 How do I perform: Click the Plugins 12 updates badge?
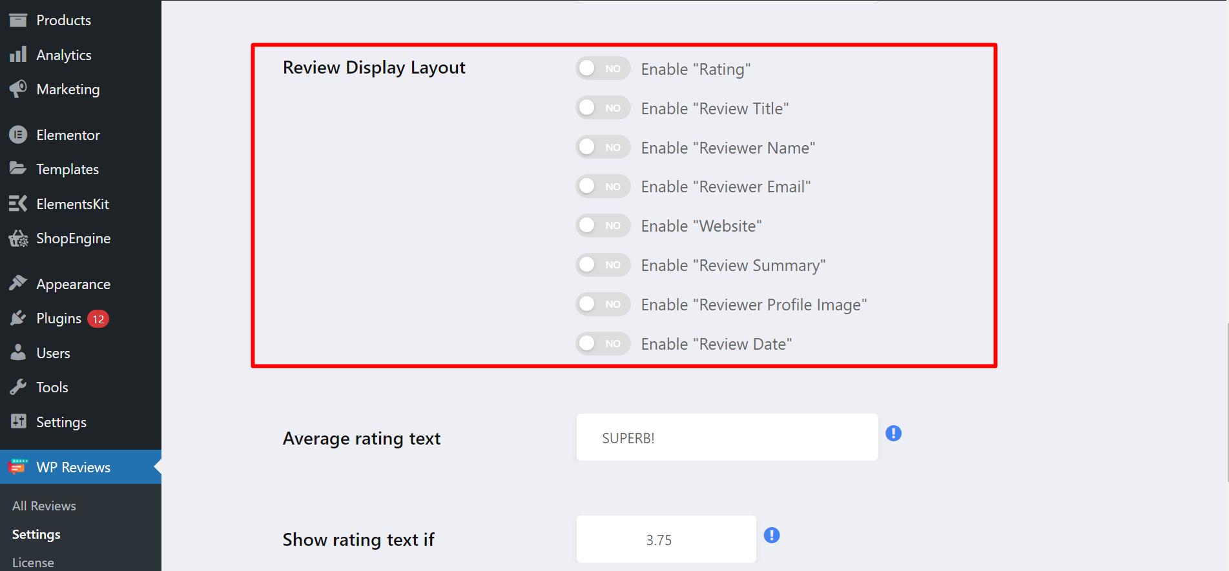point(98,319)
